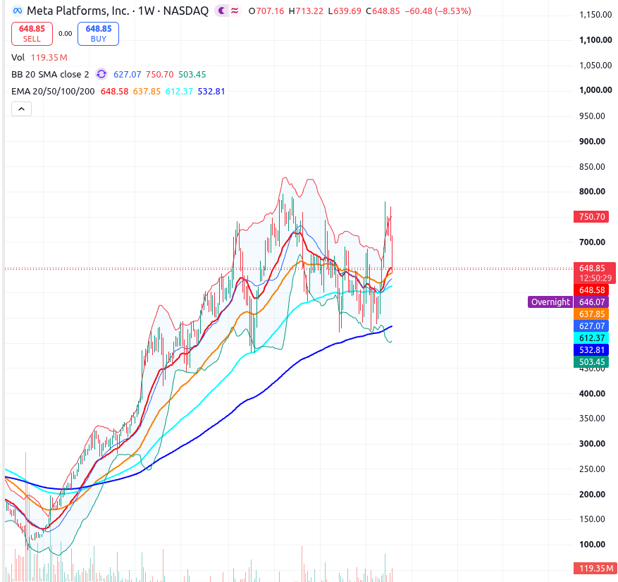Click the orange 637.85 EMA price tag
This screenshot has height=582, width=618.
[x=591, y=314]
